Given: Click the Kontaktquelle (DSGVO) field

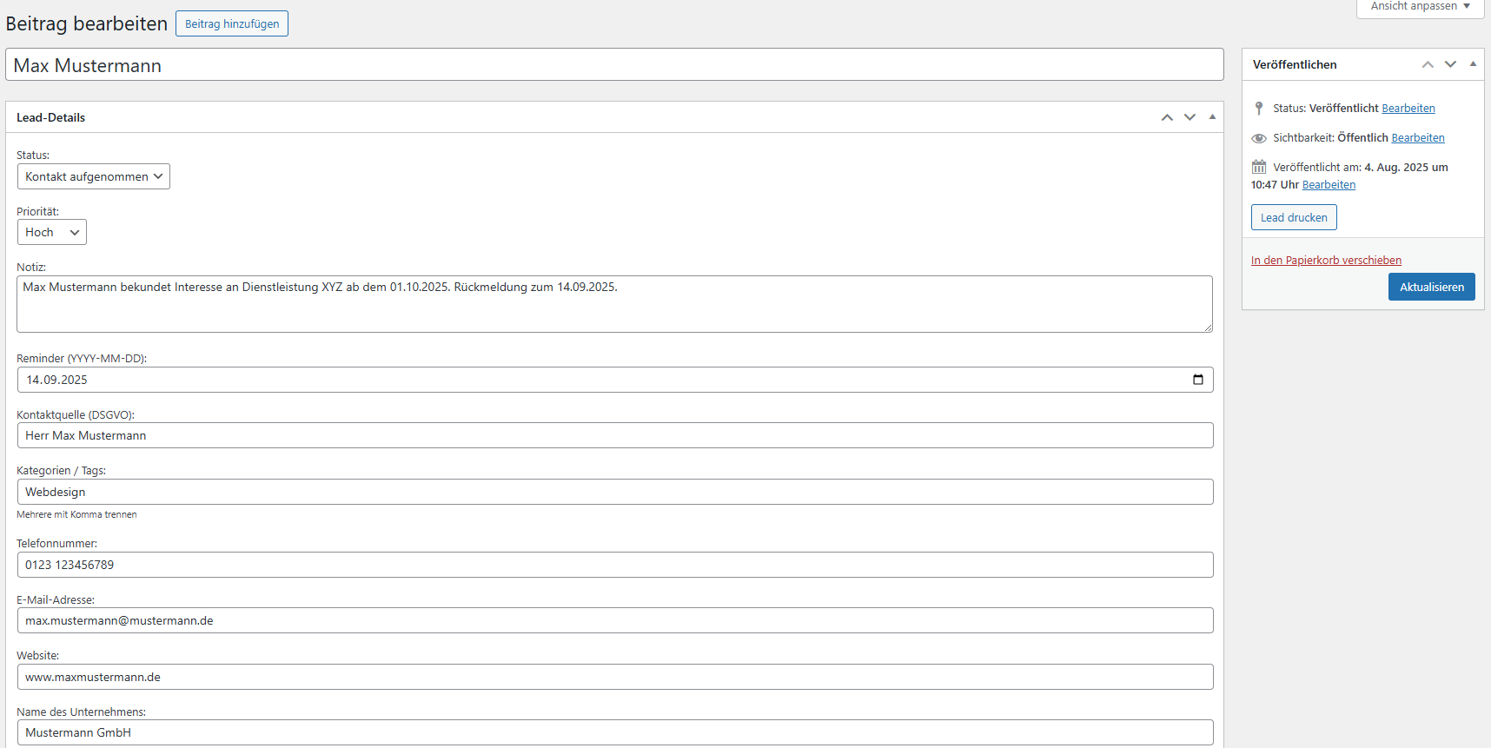Looking at the screenshot, I should pos(615,435).
